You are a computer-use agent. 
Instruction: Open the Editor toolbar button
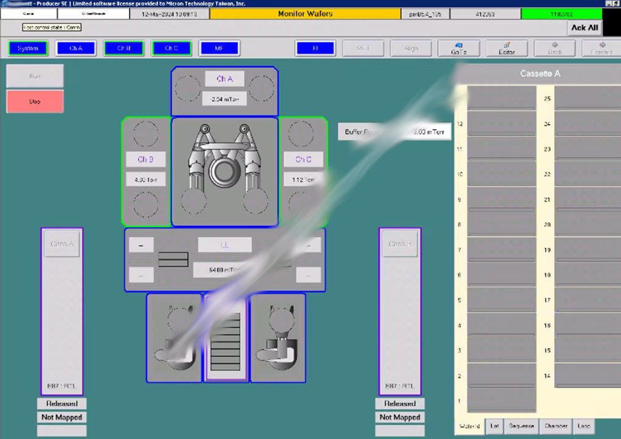(x=506, y=48)
